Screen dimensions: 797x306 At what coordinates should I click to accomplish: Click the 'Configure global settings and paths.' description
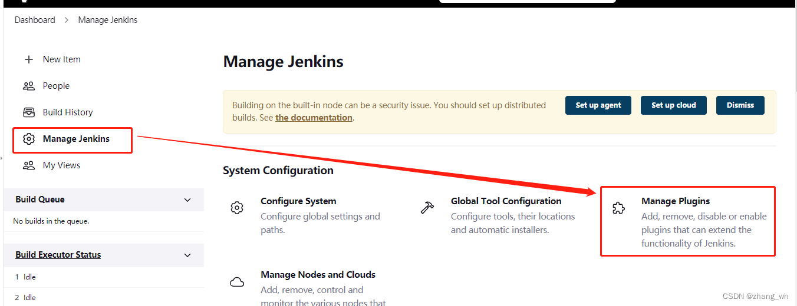point(320,224)
